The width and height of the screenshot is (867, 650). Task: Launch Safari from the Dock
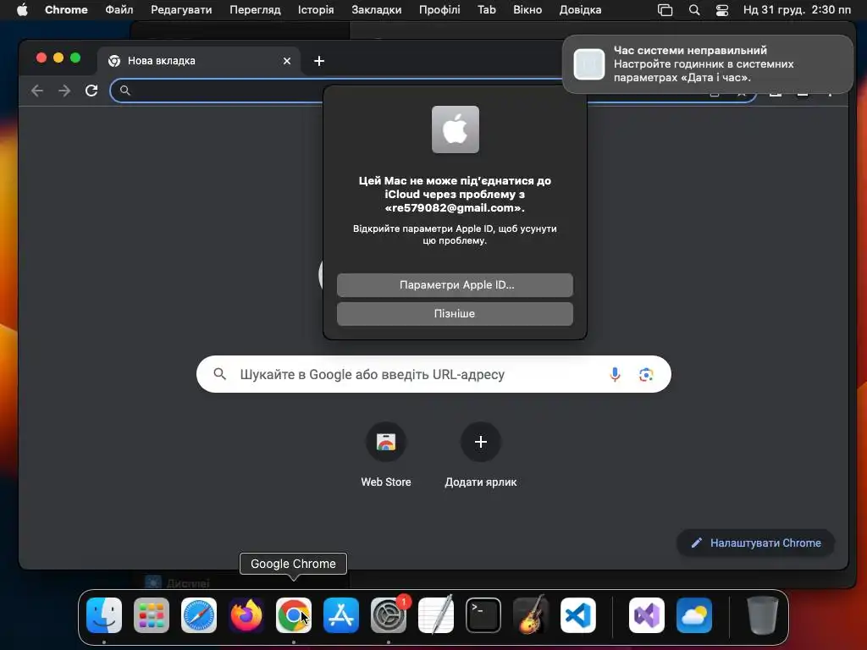pos(198,614)
